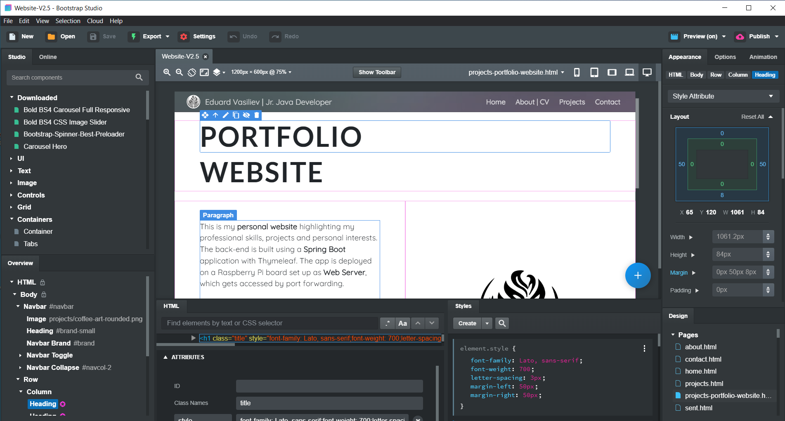Toggle the regex search option button
This screenshot has width=785, height=421.
(387, 323)
